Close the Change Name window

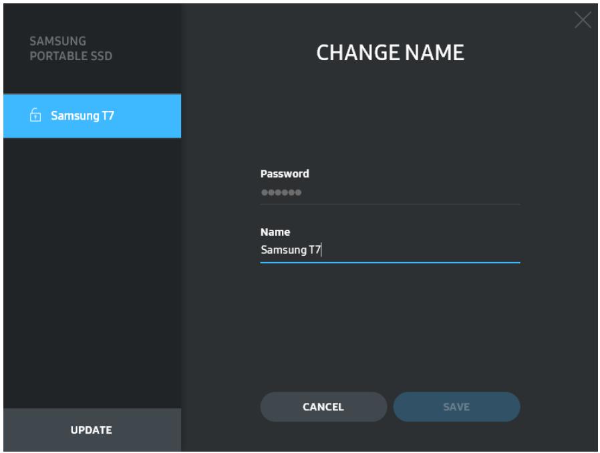pyautogui.click(x=583, y=20)
